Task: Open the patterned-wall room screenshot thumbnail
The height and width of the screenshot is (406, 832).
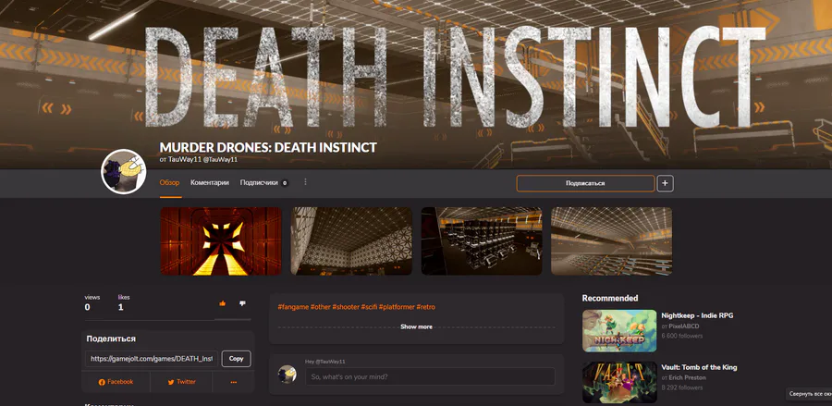Action: 351,241
